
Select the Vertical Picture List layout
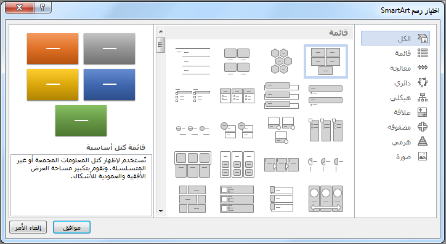click(x=237, y=199)
